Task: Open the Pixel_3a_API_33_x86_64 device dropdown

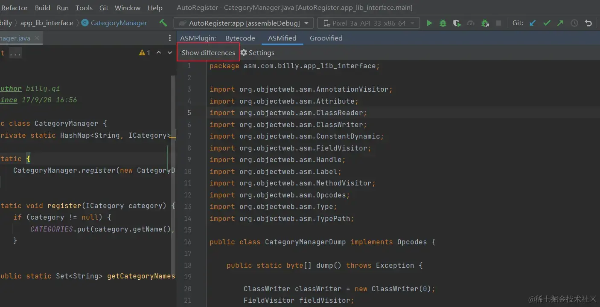Action: click(369, 23)
